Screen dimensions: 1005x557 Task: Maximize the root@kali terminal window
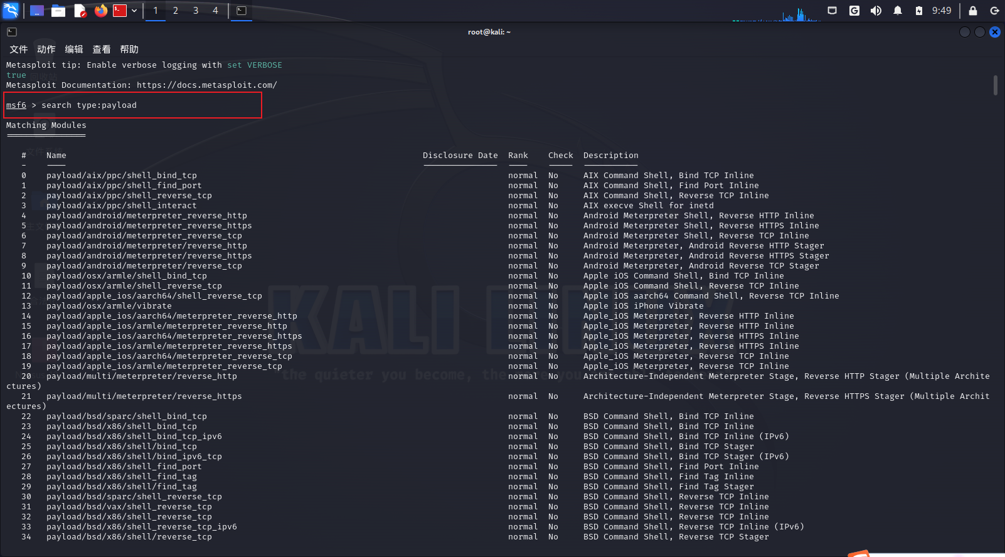980,32
